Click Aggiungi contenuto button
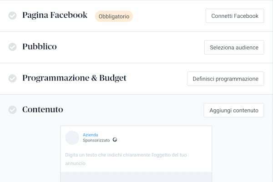273x182 pixels. (233, 110)
